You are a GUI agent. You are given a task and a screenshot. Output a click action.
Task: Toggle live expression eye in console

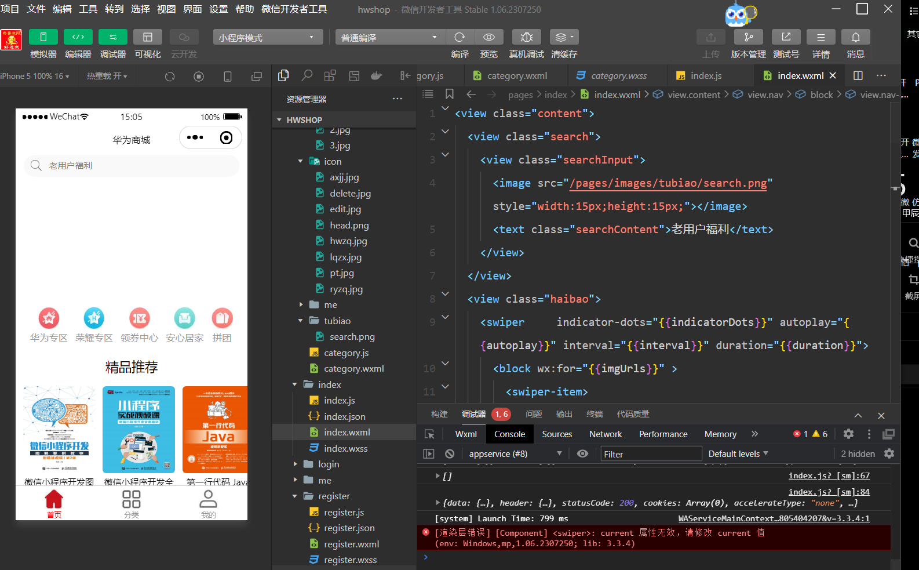[x=583, y=453]
